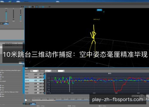Click the small blue icon left of the bottom tabs

(x=24, y=103)
